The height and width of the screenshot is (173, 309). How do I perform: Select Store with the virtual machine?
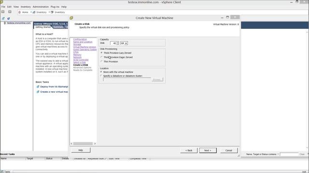click(101, 72)
